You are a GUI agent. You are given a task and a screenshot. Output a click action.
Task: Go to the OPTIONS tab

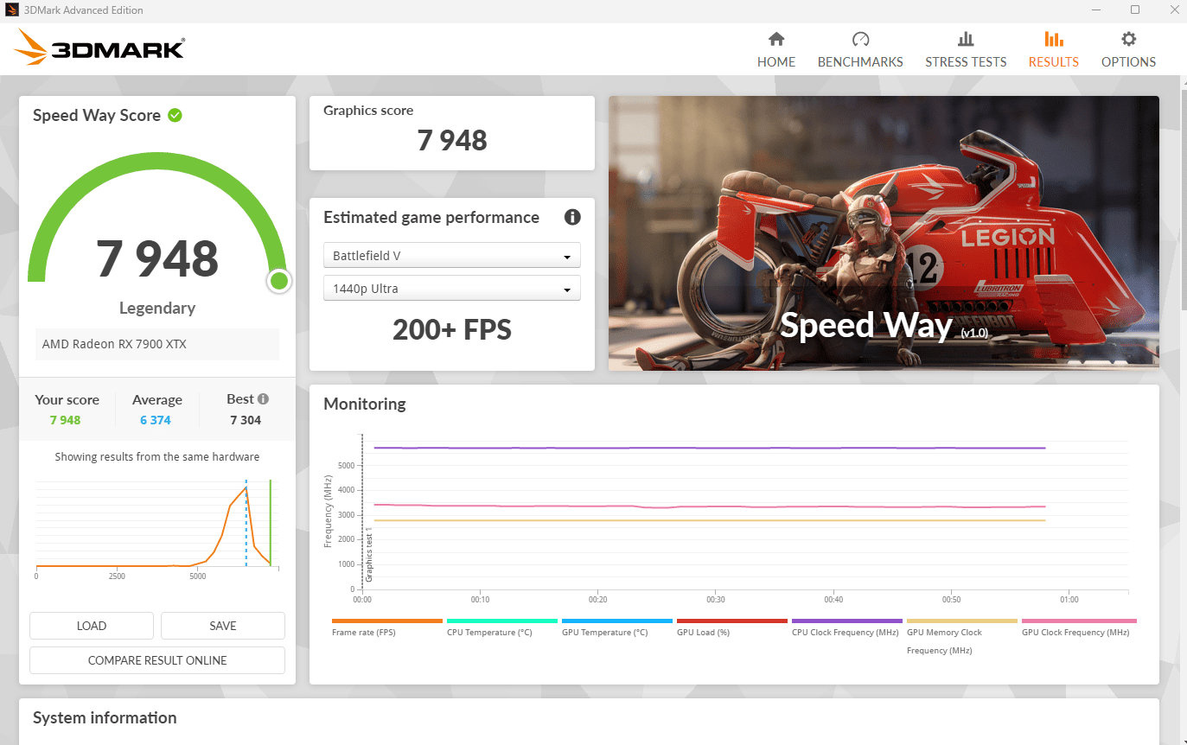pyautogui.click(x=1128, y=48)
